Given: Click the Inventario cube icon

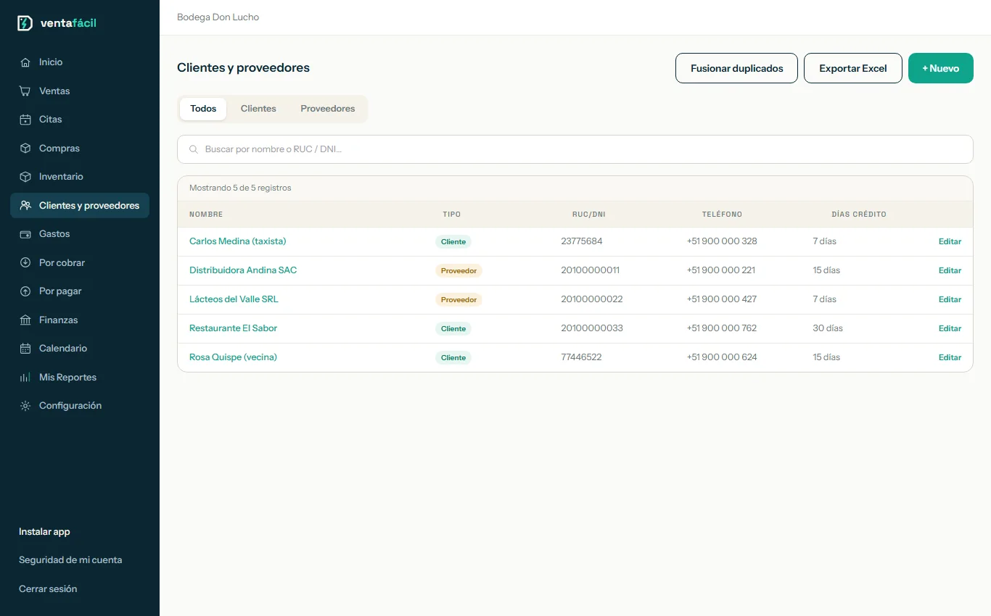Looking at the screenshot, I should pyautogui.click(x=25, y=177).
